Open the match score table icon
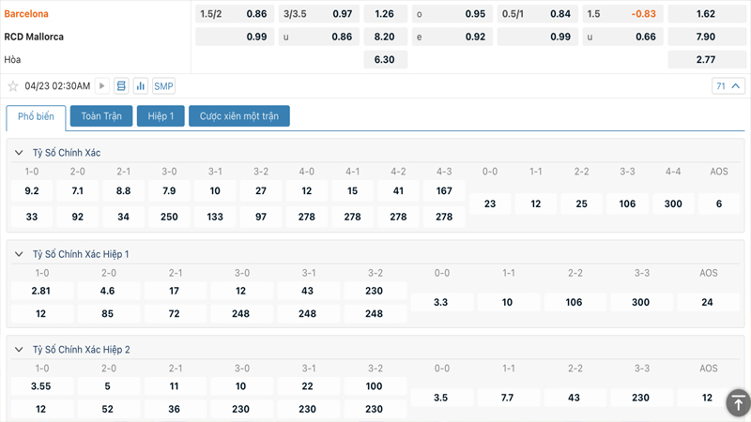 tap(121, 86)
